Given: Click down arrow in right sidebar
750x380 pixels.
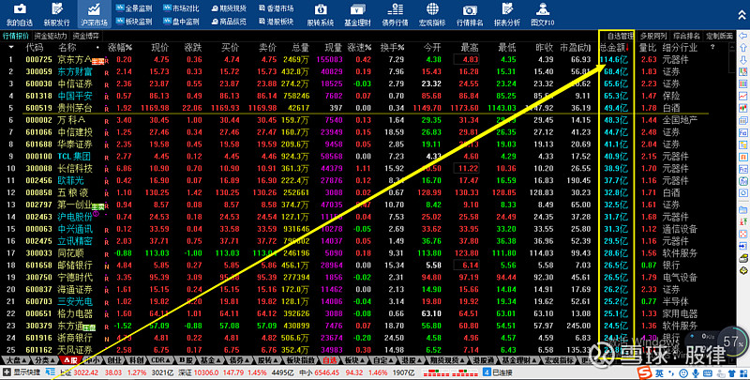Looking at the screenshot, I should click(742, 60).
